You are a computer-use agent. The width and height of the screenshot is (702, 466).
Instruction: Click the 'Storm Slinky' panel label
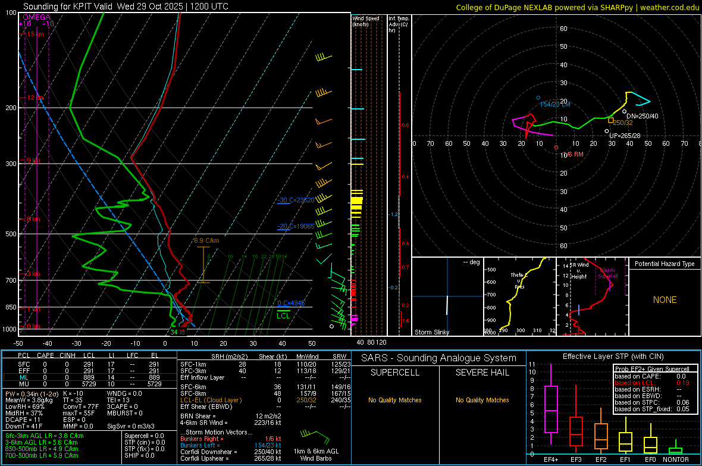point(431,332)
